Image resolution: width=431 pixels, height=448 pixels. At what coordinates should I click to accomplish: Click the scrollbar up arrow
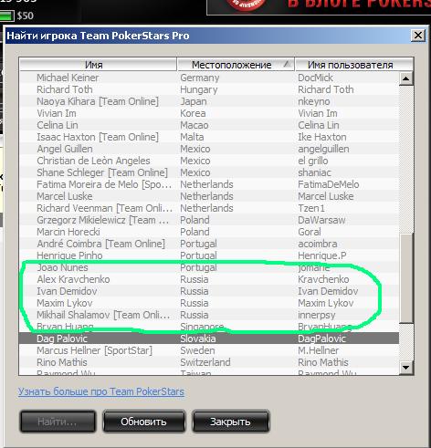click(x=405, y=78)
